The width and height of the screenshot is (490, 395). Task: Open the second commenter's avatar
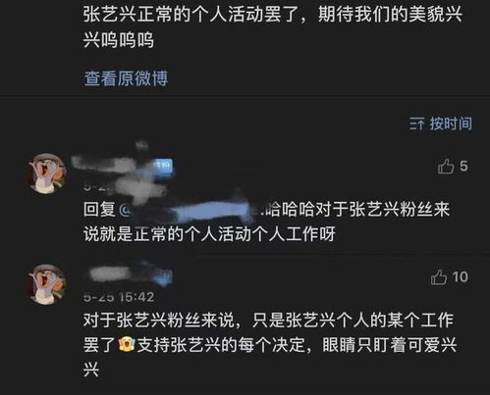[x=46, y=283]
